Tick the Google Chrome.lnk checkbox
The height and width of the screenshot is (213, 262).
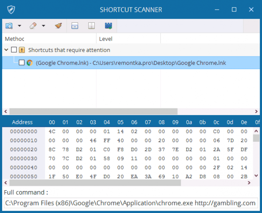pos(21,63)
